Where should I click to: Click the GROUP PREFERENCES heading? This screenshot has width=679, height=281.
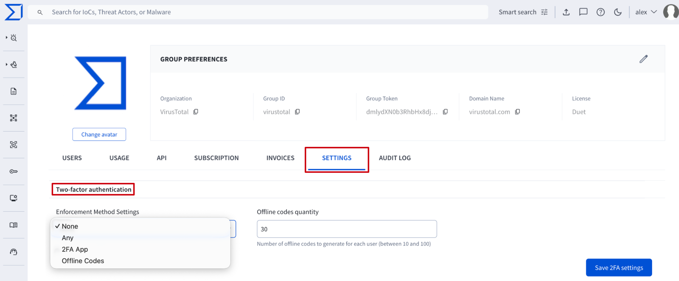[194, 59]
